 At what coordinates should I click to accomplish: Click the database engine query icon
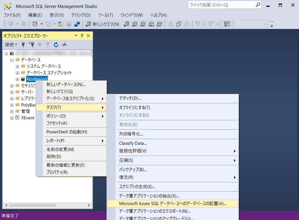(126, 24)
